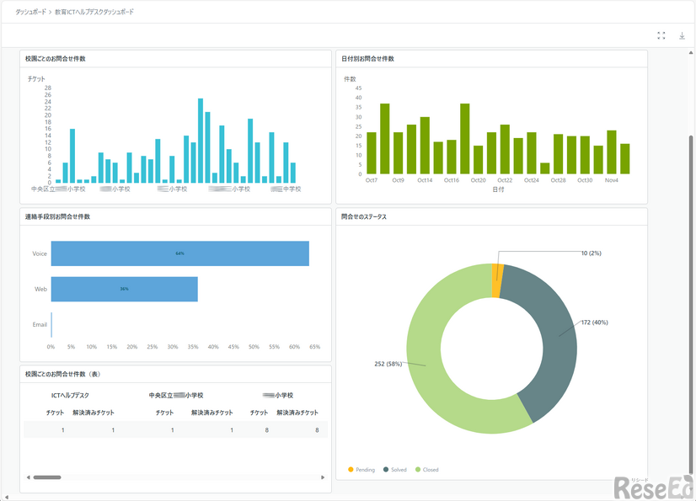Select the Voice bar in contact chart
The width and height of the screenshot is (696, 501).
pos(179,253)
